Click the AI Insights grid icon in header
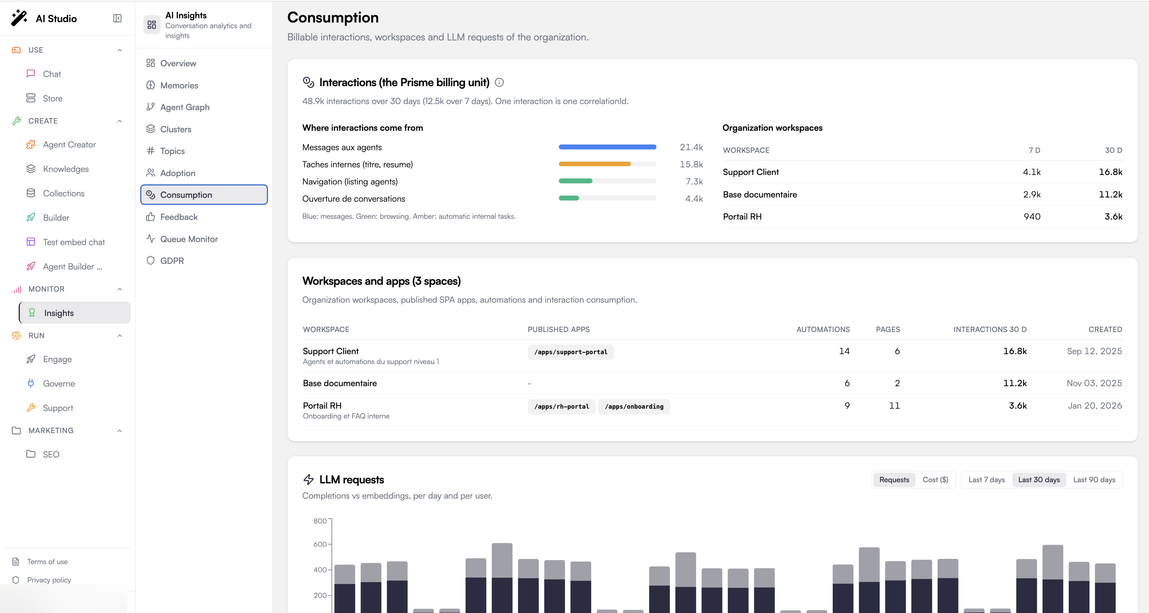Viewport: 1149px width, 613px height. coord(152,24)
